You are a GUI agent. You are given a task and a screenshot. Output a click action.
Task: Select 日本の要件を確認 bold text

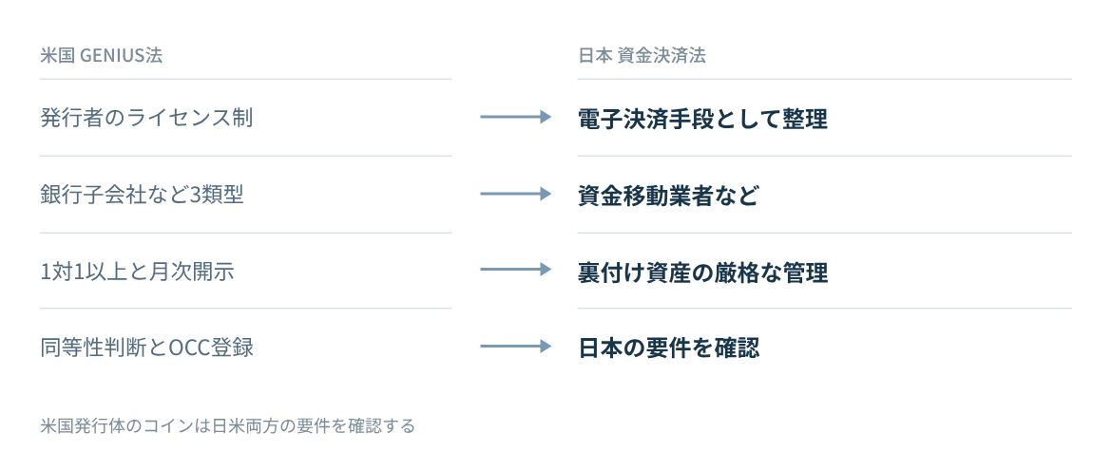point(669,348)
